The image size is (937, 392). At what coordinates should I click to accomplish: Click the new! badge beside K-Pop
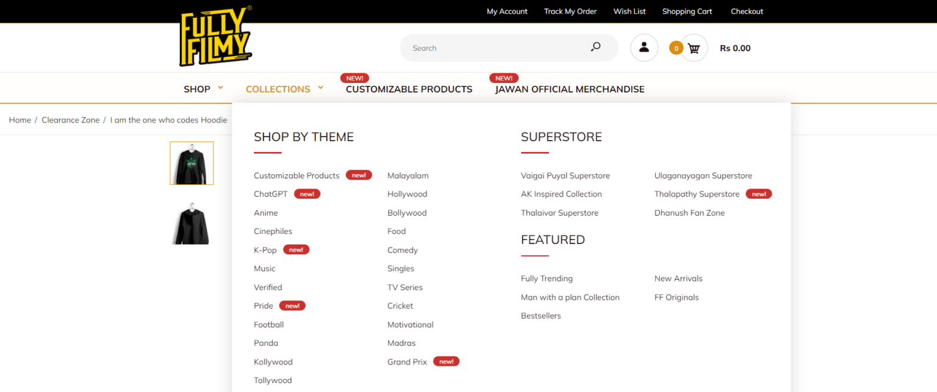(296, 249)
